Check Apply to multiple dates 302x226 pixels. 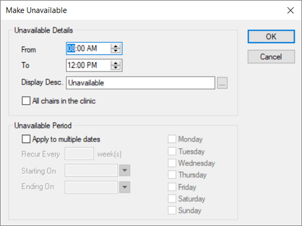pyautogui.click(x=26, y=139)
